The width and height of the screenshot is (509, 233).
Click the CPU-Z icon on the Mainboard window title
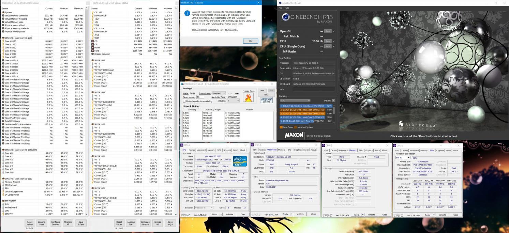(x=253, y=145)
